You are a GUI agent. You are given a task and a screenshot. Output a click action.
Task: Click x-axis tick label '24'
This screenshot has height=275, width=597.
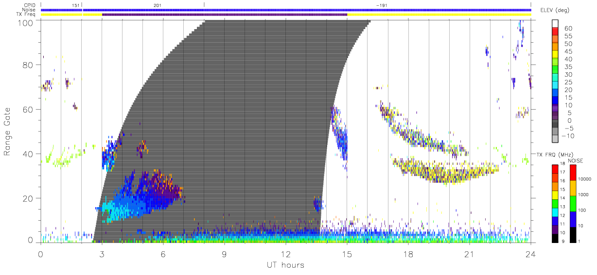click(x=531, y=254)
